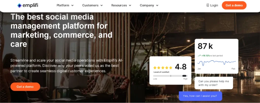Click the Emplifi logo icon

point(19,6)
